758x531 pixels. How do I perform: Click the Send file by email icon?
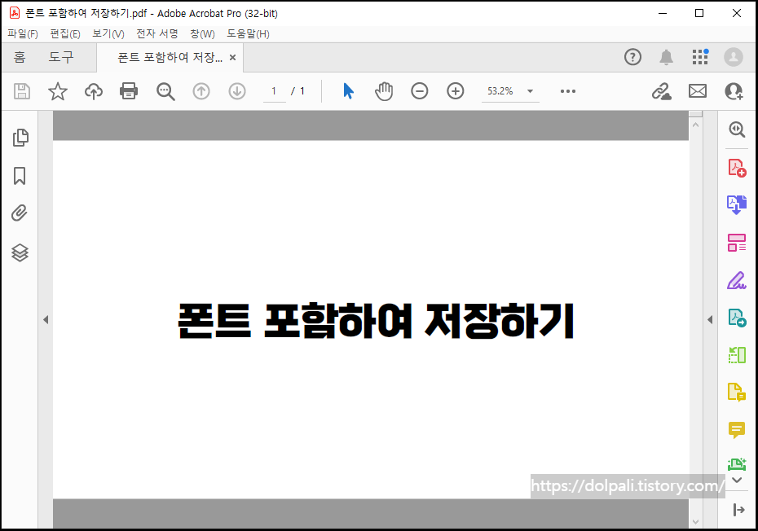tap(697, 91)
